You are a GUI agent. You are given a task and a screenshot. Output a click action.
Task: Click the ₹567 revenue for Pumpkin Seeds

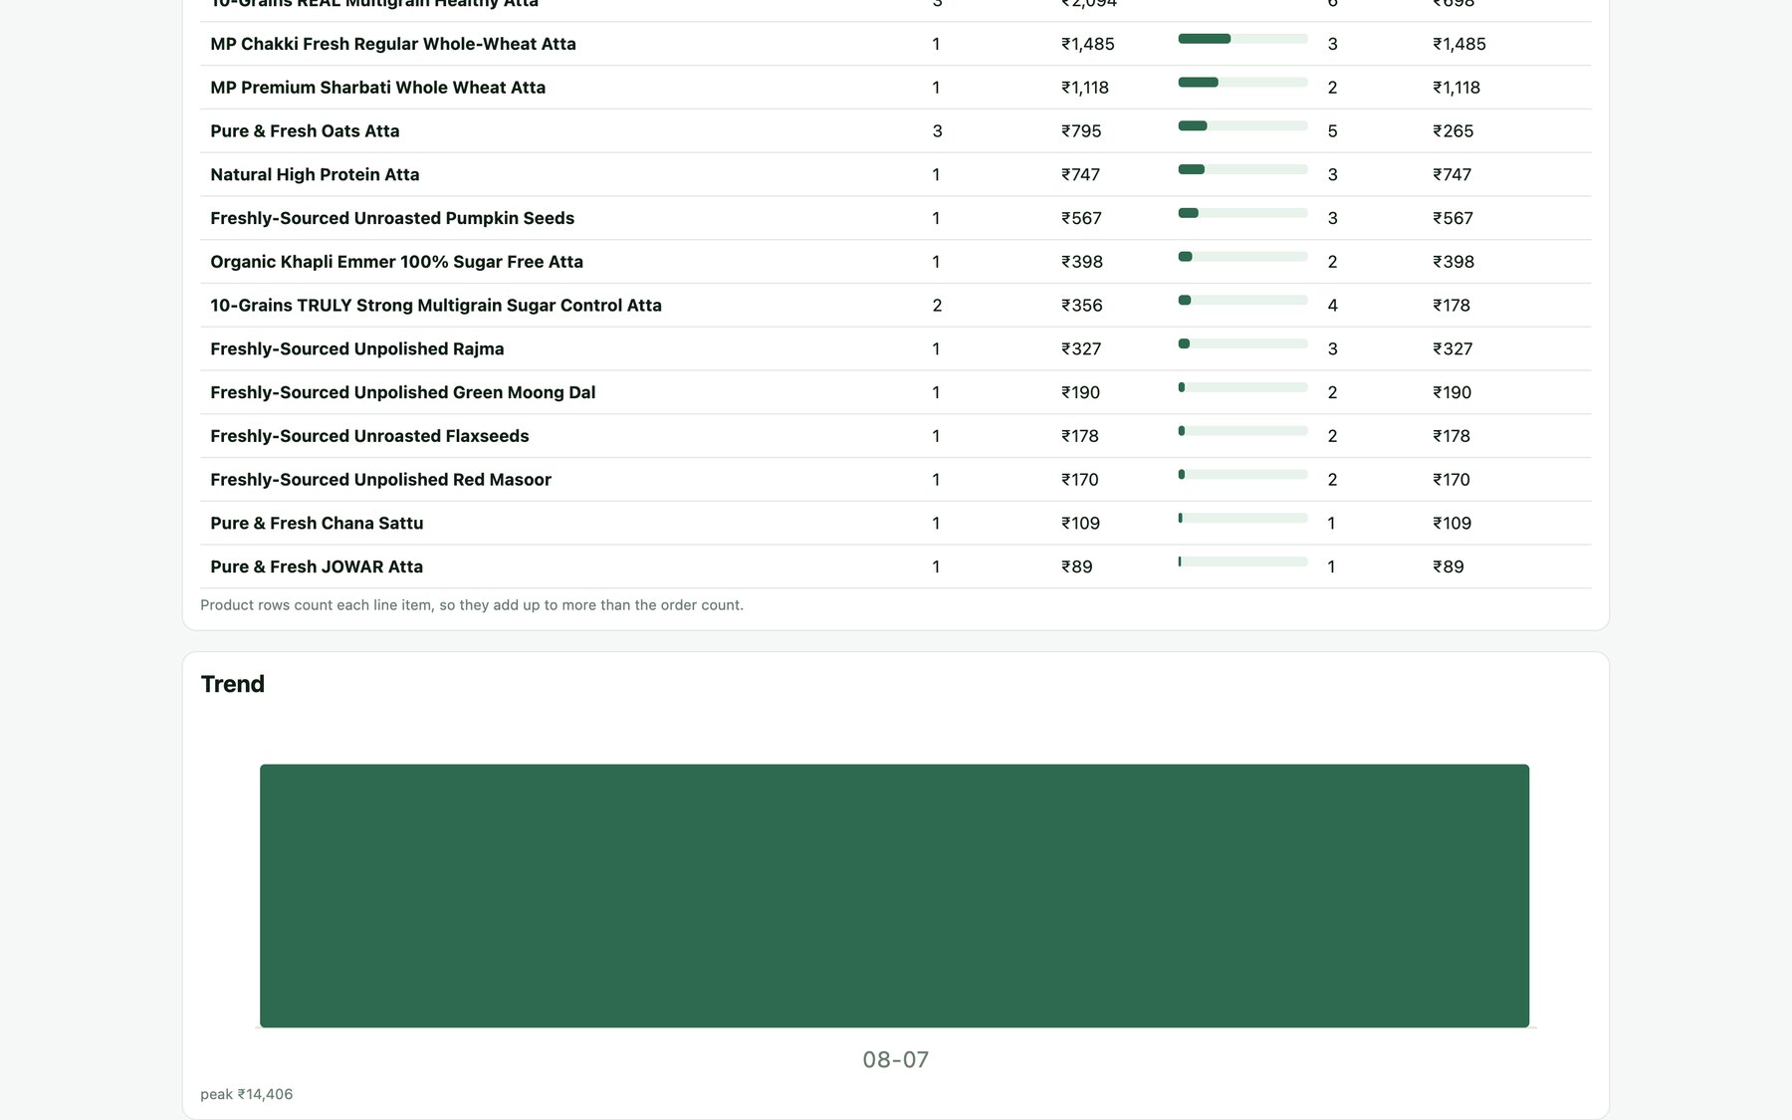pyautogui.click(x=1080, y=218)
